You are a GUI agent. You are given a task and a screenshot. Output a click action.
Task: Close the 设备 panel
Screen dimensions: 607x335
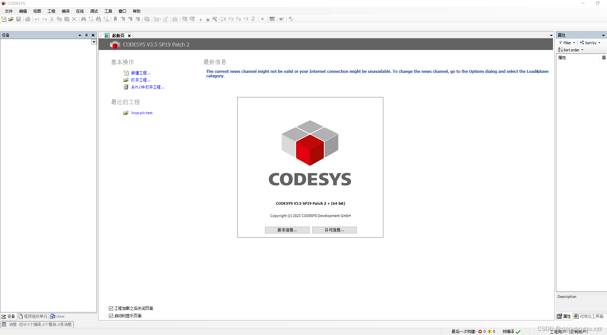93,35
